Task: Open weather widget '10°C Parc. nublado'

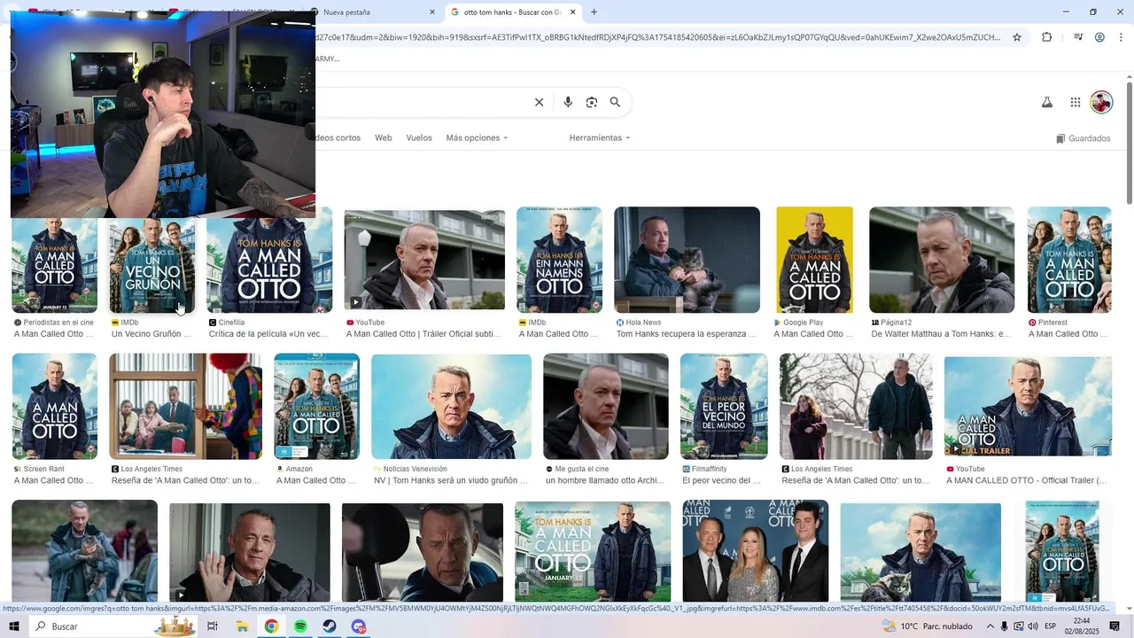Action: tap(928, 626)
